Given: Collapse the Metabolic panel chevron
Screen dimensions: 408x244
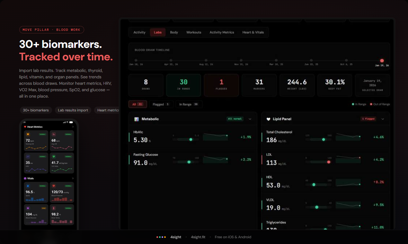Looking at the screenshot, I should 250,119.
